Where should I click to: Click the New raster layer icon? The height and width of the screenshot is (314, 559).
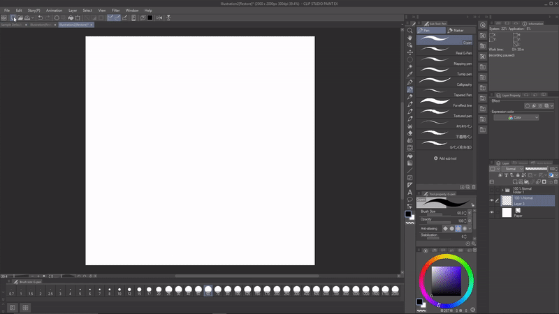(x=515, y=182)
